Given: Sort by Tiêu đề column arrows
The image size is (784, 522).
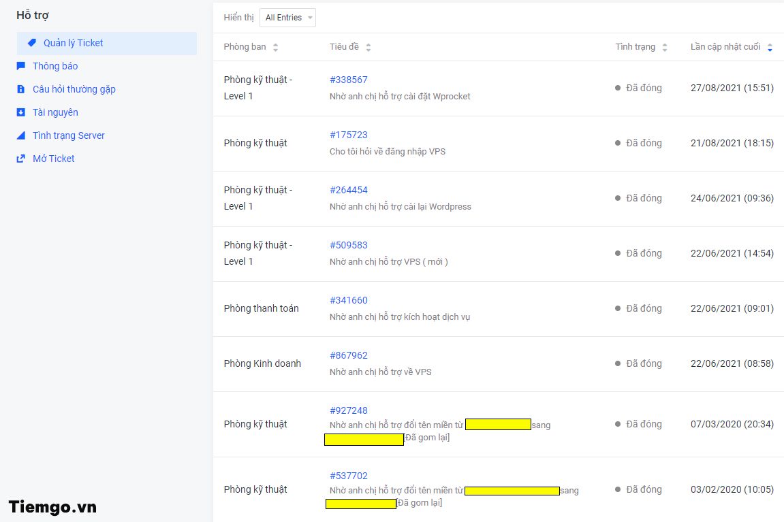Looking at the screenshot, I should click(x=369, y=48).
